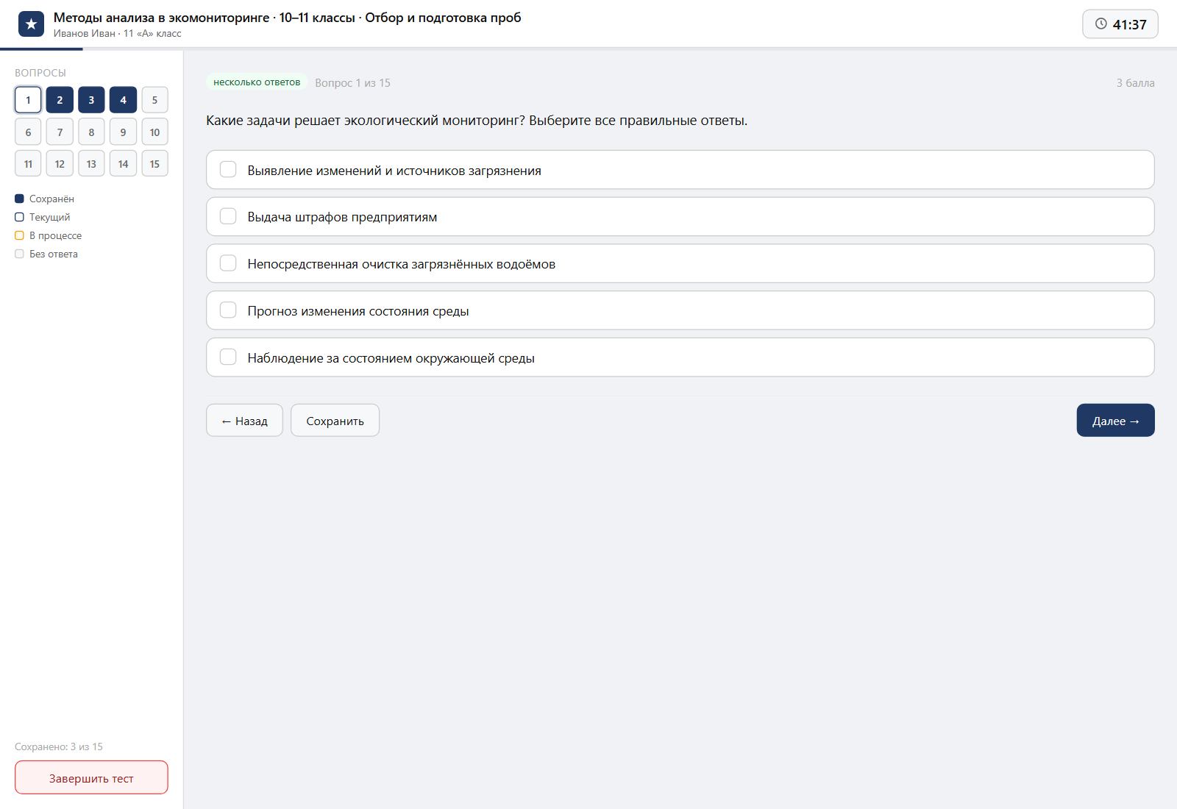Image resolution: width=1177 pixels, height=809 pixels.
Task: Click 'Далее →' to proceed
Action: [x=1115, y=421]
